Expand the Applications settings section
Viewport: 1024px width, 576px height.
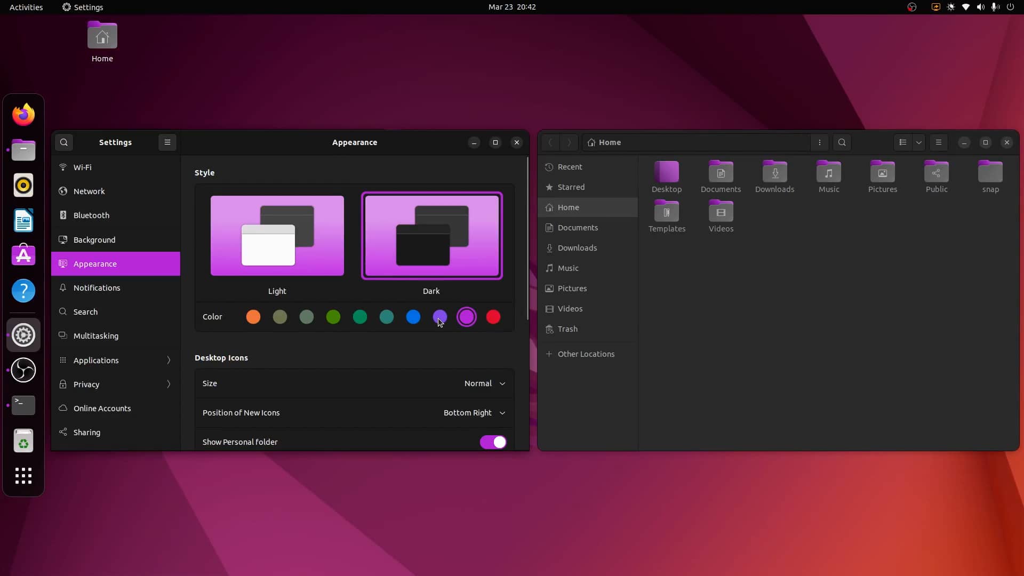click(x=115, y=360)
